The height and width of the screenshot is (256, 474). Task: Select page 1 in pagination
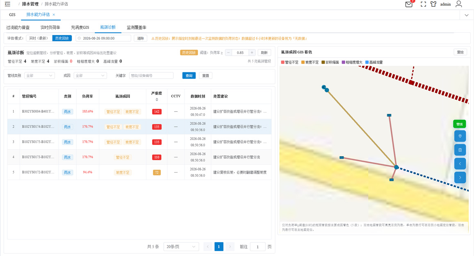219,247
